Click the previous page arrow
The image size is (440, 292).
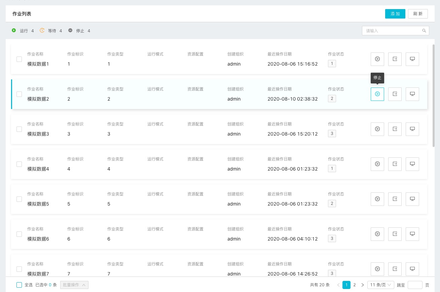[x=338, y=285]
